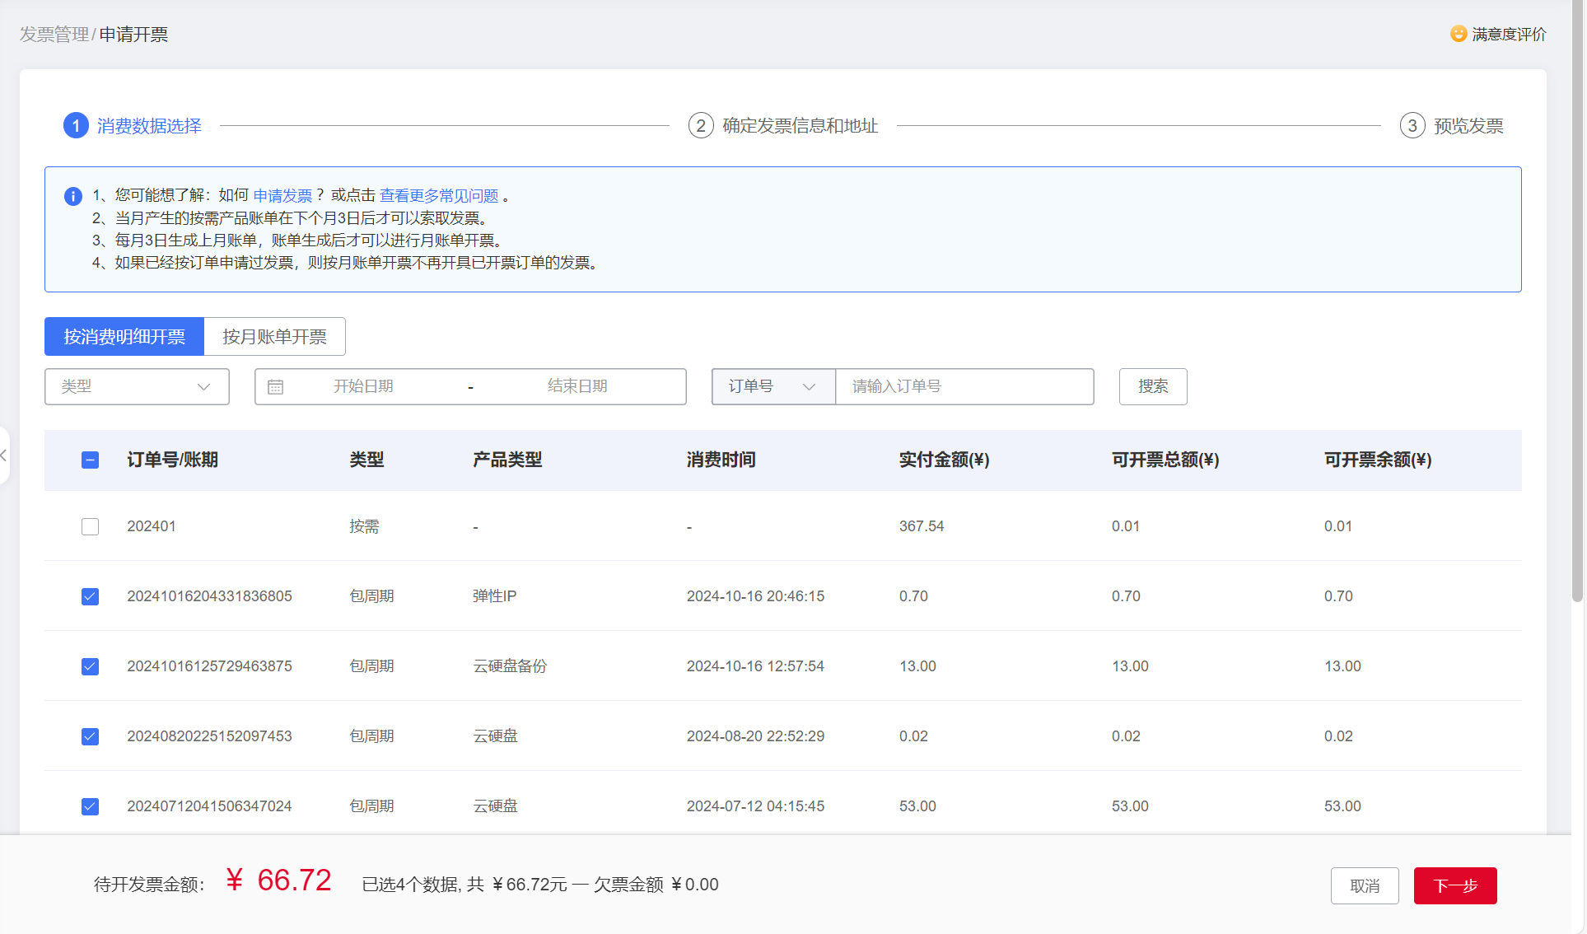Image resolution: width=1587 pixels, height=934 pixels.
Task: Open the 类型 type dropdown
Action: point(137,386)
